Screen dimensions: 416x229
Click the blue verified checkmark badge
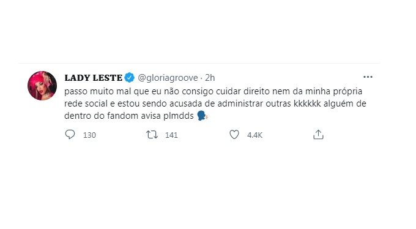(130, 78)
